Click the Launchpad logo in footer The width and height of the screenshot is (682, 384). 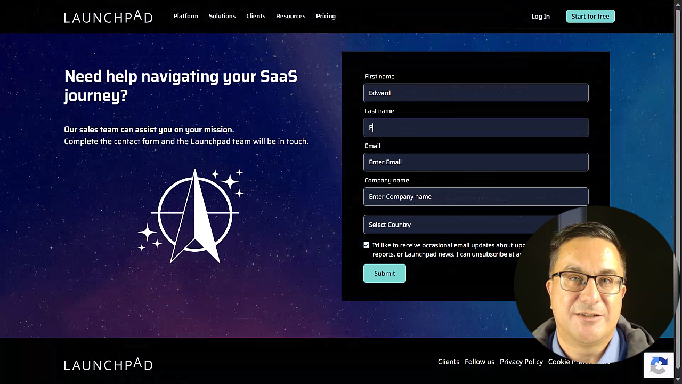tap(108, 364)
